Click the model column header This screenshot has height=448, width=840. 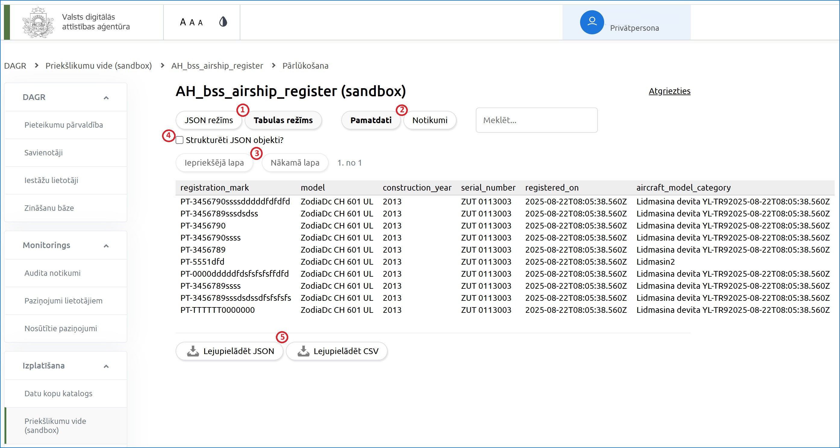pos(313,188)
